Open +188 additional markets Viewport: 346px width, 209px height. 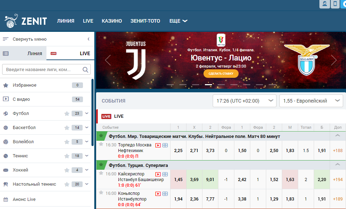pyautogui.click(x=338, y=151)
